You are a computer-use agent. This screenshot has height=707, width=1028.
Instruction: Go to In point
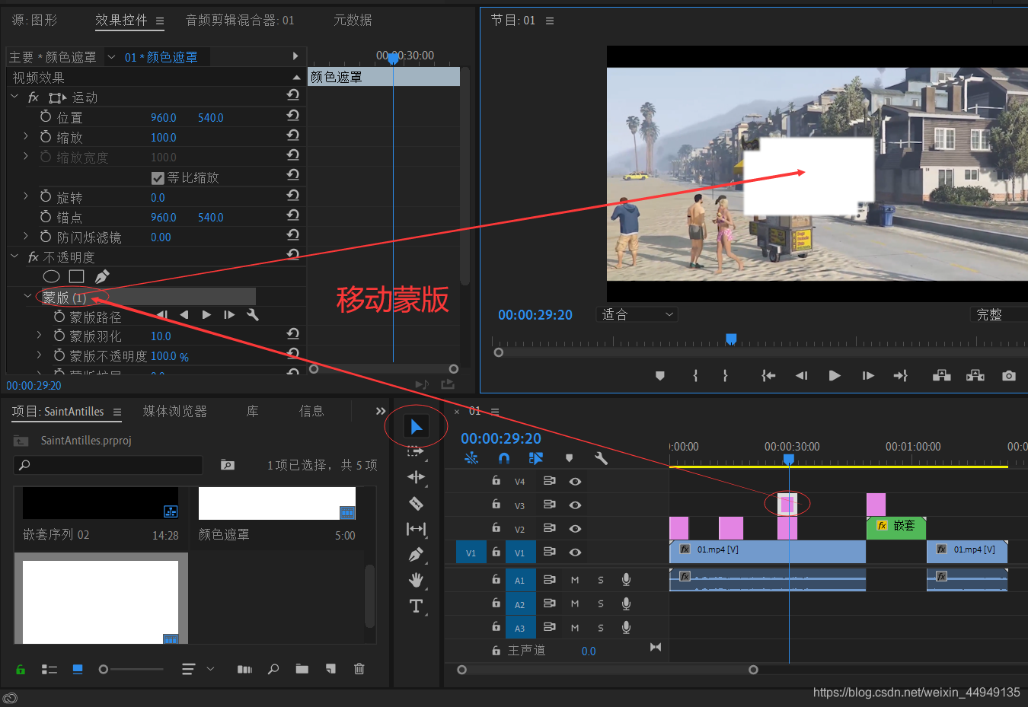point(768,375)
